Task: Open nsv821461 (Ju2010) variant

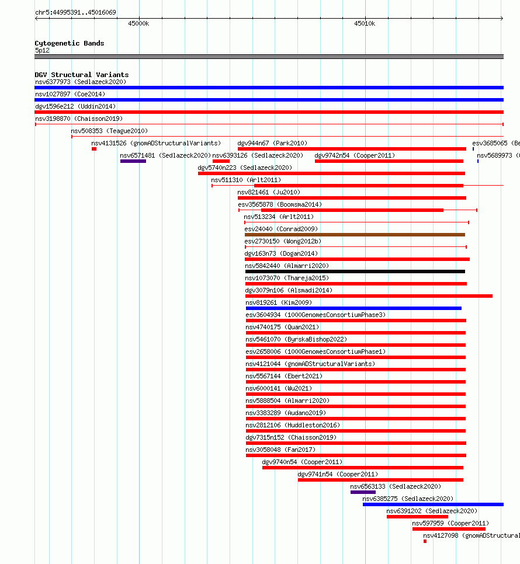Action: coord(269,192)
